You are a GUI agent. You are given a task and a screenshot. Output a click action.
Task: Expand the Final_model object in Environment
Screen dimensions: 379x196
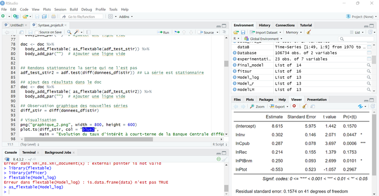click(x=234, y=65)
